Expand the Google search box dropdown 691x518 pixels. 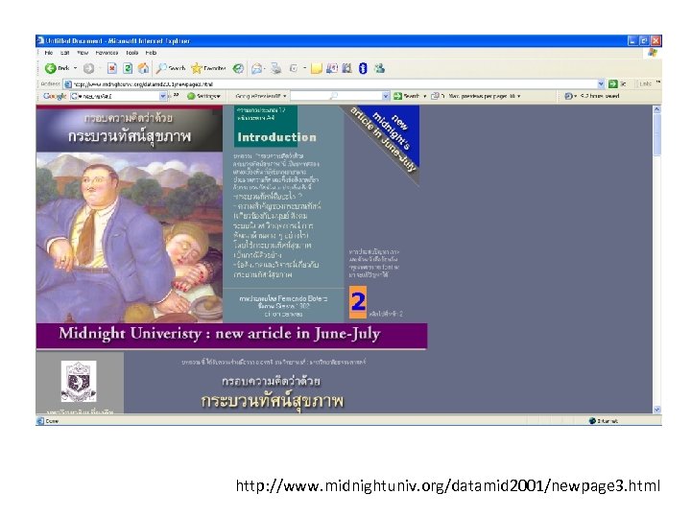point(163,96)
